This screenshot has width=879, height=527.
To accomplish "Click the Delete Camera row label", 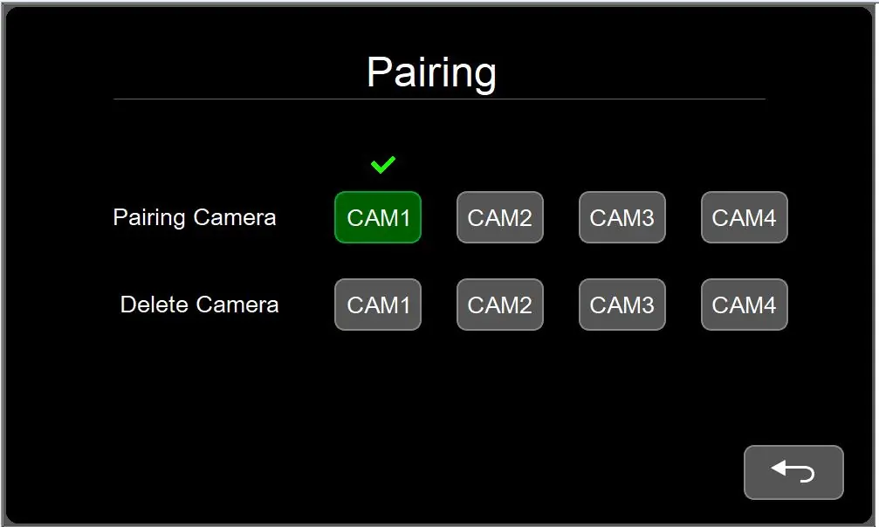I will [x=200, y=305].
